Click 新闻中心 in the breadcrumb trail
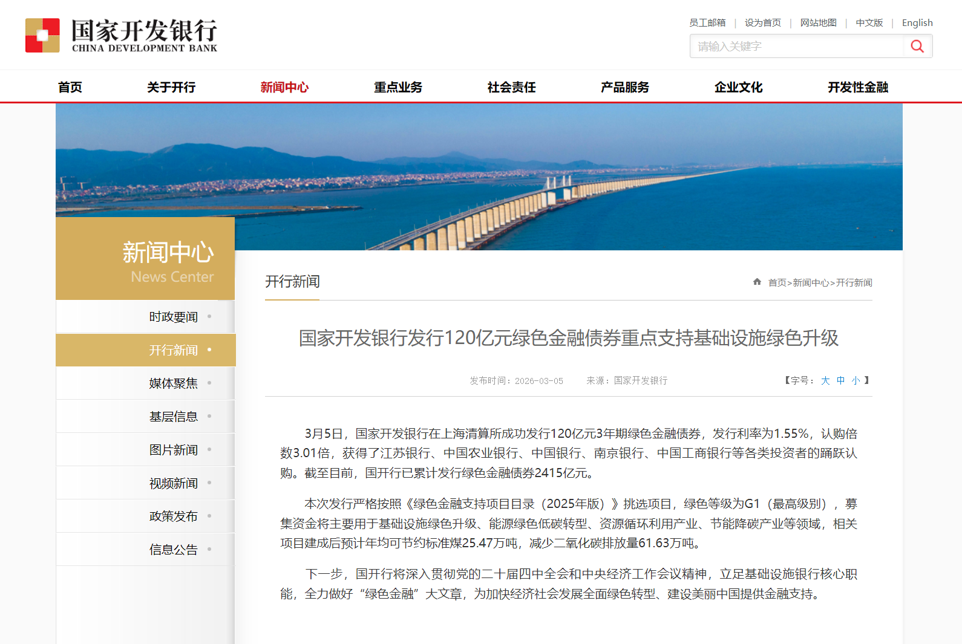The width and height of the screenshot is (962, 644). pyautogui.click(x=810, y=282)
